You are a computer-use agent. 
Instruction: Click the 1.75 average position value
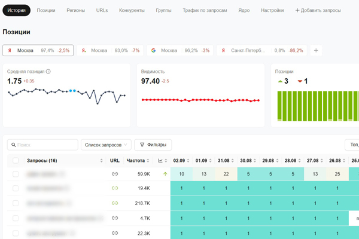click(x=14, y=81)
